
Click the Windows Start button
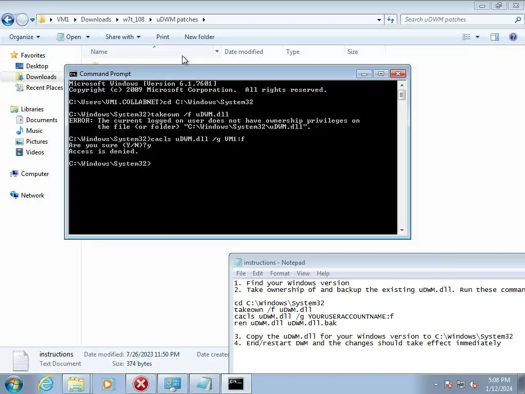[x=13, y=384]
